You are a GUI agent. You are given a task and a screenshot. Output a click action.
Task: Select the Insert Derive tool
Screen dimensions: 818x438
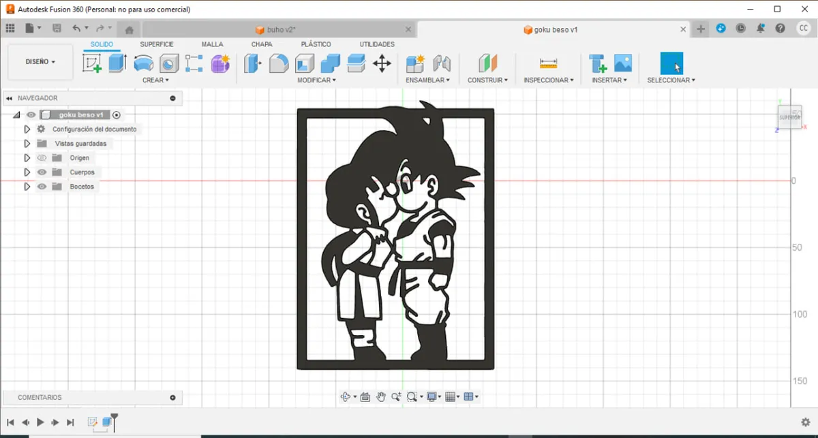click(x=598, y=63)
